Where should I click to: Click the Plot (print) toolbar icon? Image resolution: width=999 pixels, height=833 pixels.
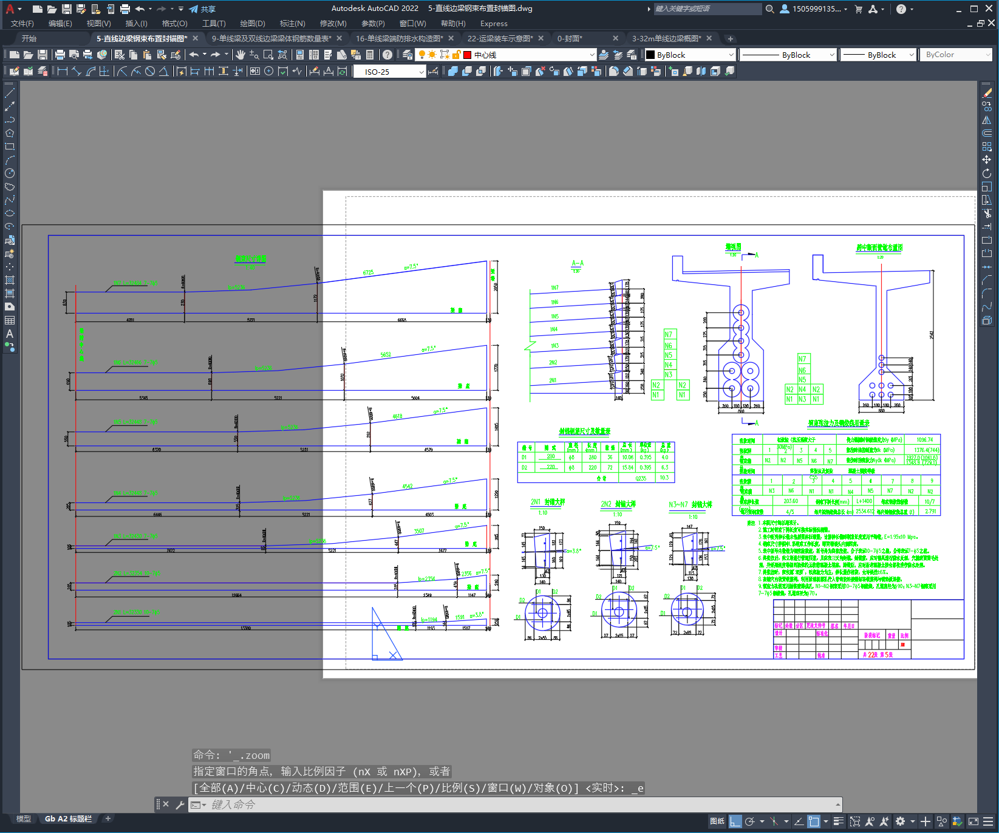click(x=60, y=55)
